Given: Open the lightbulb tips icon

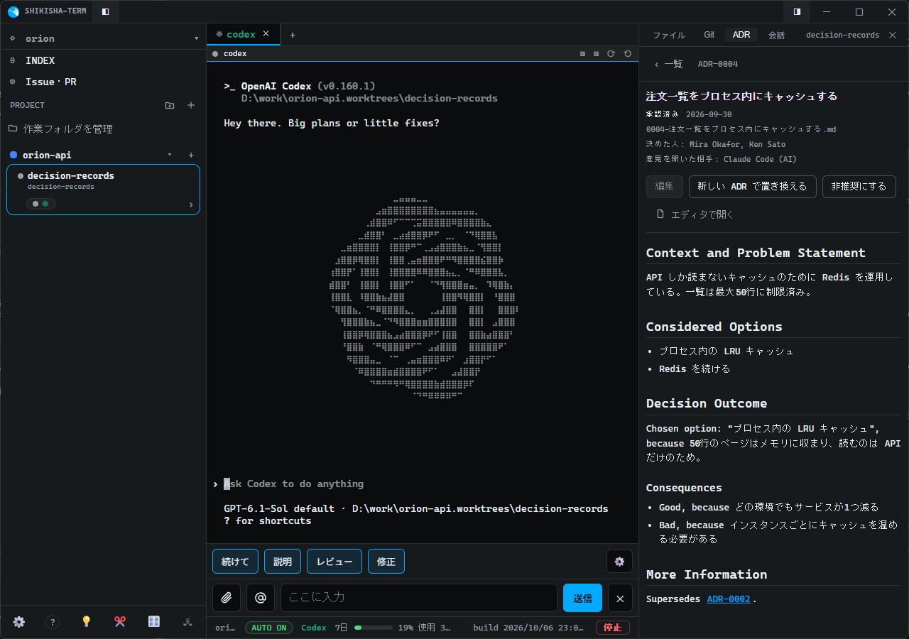Looking at the screenshot, I should click(x=86, y=621).
